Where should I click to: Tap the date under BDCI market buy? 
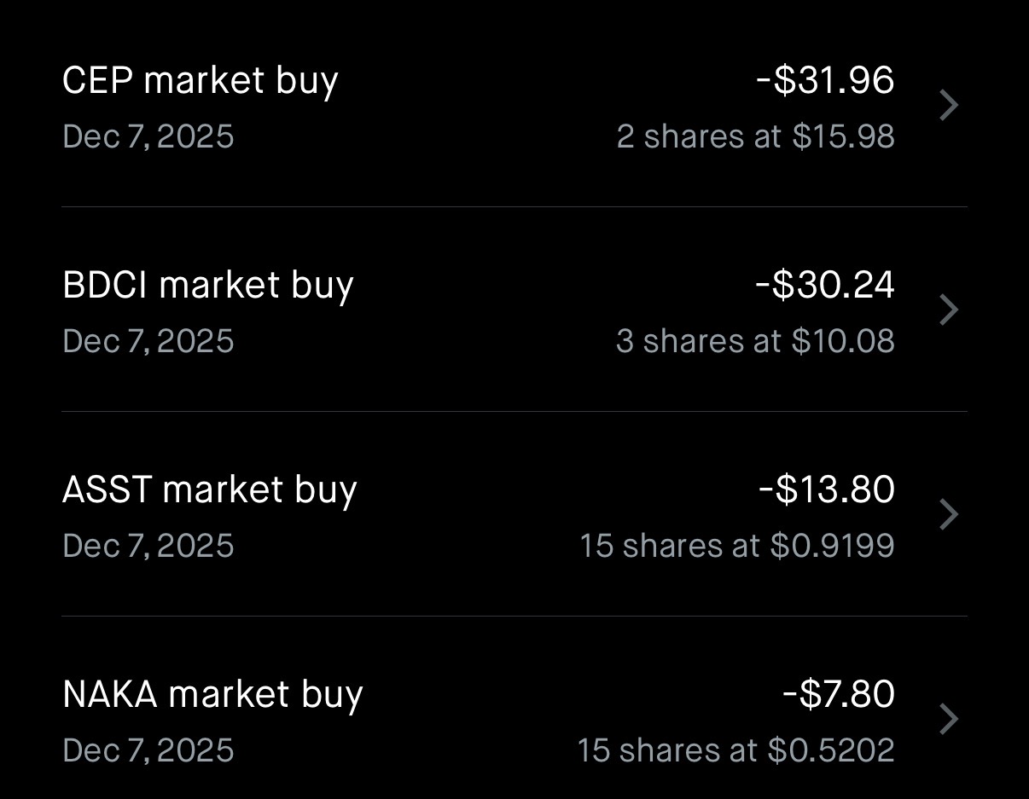click(x=148, y=341)
